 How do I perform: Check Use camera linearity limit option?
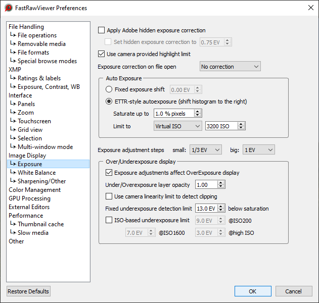110,196
